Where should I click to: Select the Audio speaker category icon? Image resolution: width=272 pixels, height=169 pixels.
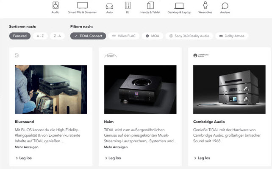coord(56,6)
